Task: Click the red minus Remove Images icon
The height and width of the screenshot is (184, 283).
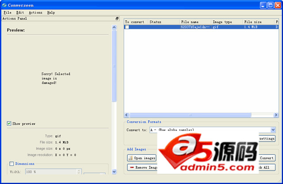Action: [131, 168]
